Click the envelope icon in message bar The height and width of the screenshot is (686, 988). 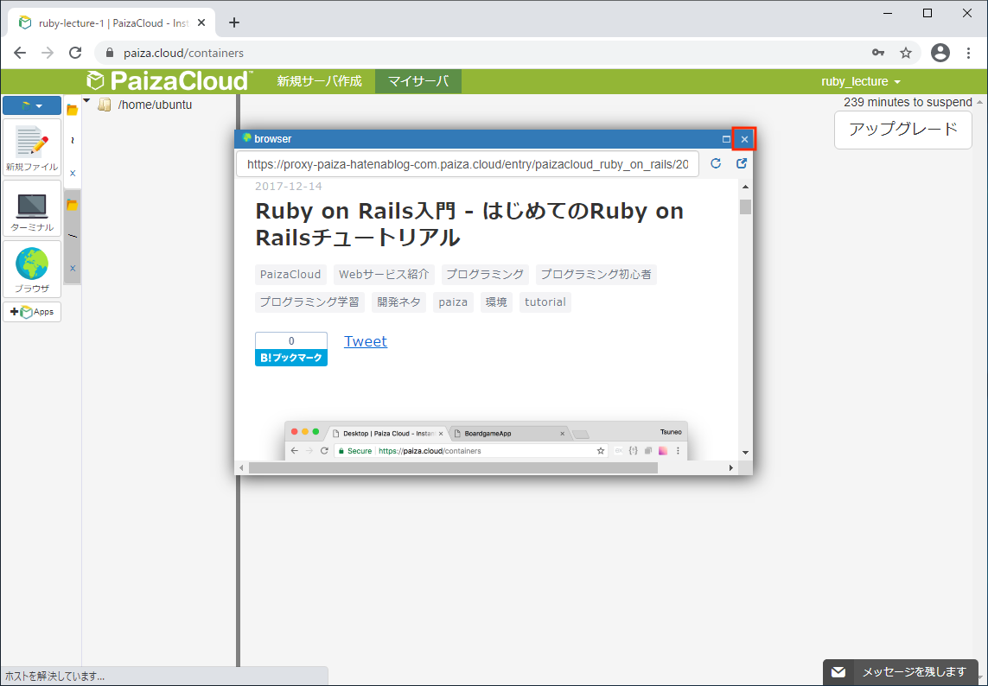pos(838,672)
